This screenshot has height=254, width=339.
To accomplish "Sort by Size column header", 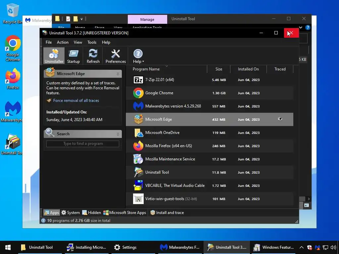I will point(219,69).
